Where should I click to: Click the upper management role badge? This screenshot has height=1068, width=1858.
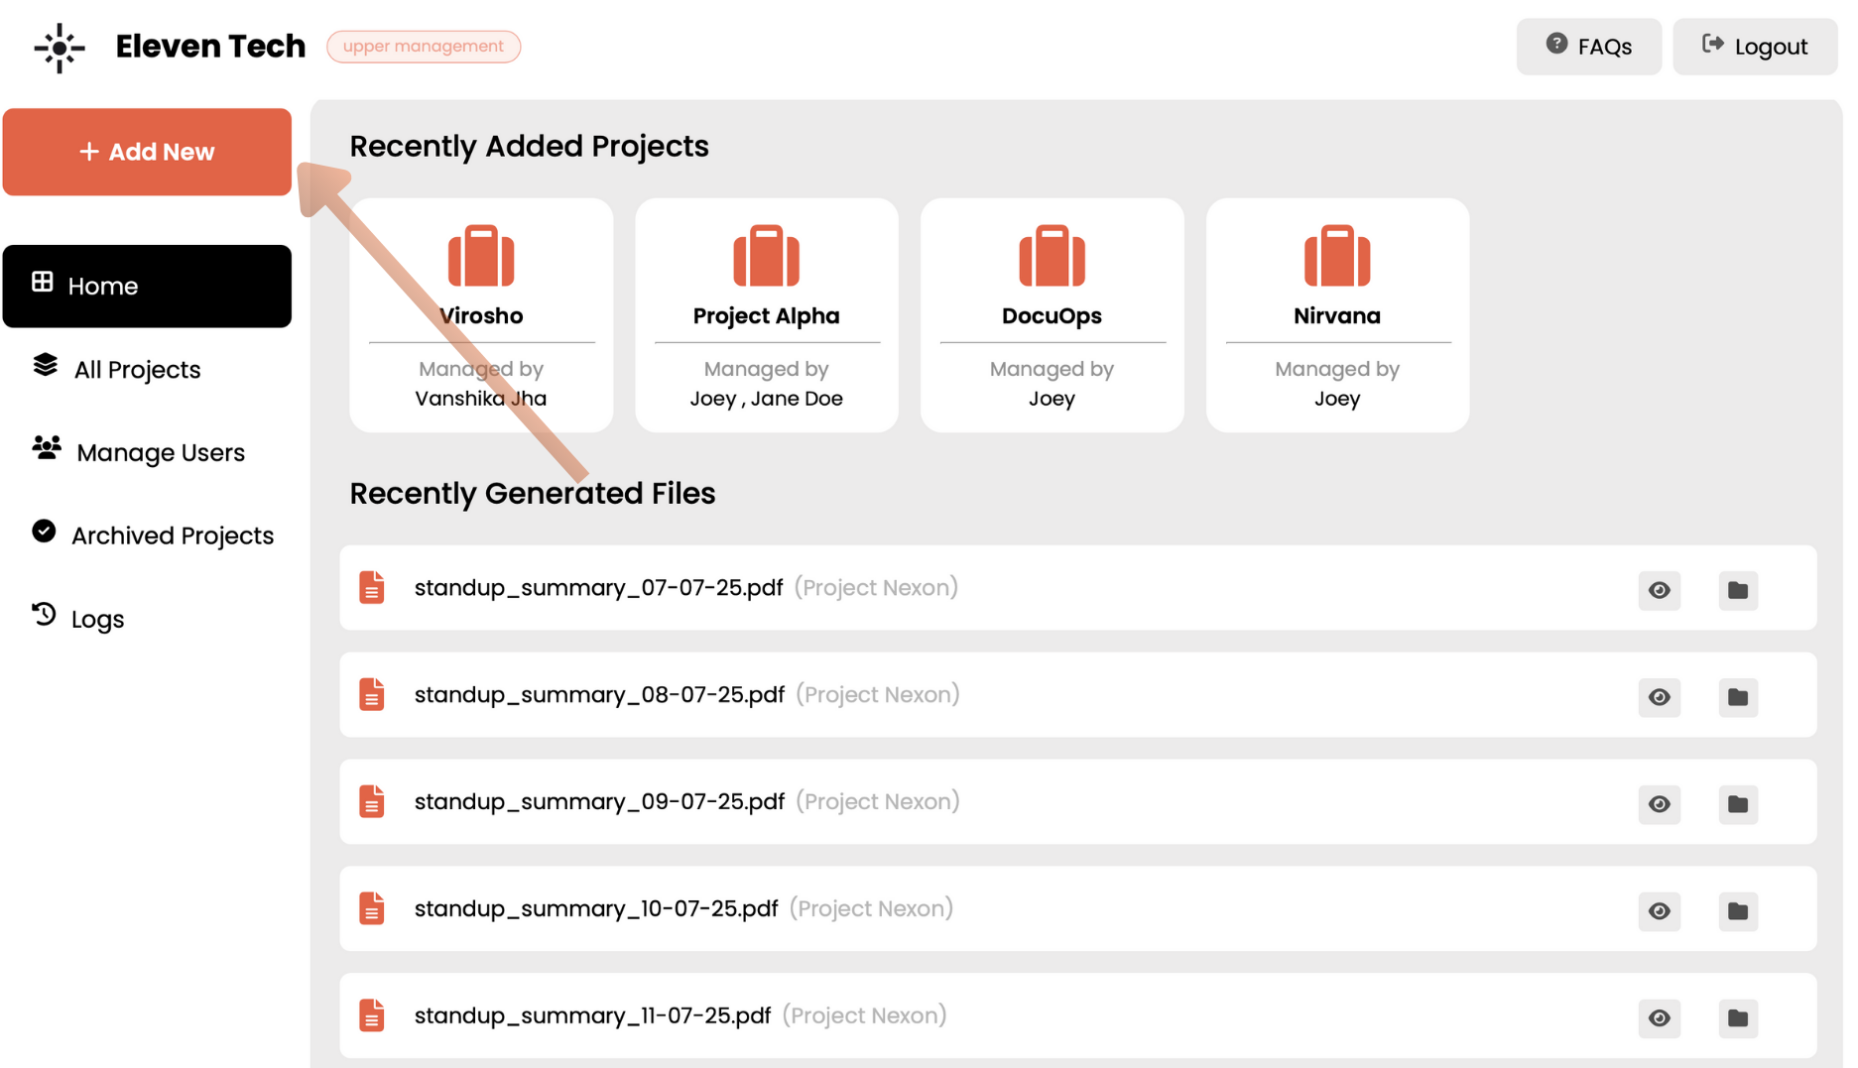[424, 47]
